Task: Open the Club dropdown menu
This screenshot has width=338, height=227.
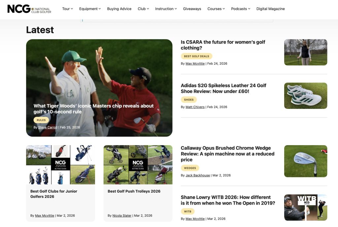Action: coord(143,9)
